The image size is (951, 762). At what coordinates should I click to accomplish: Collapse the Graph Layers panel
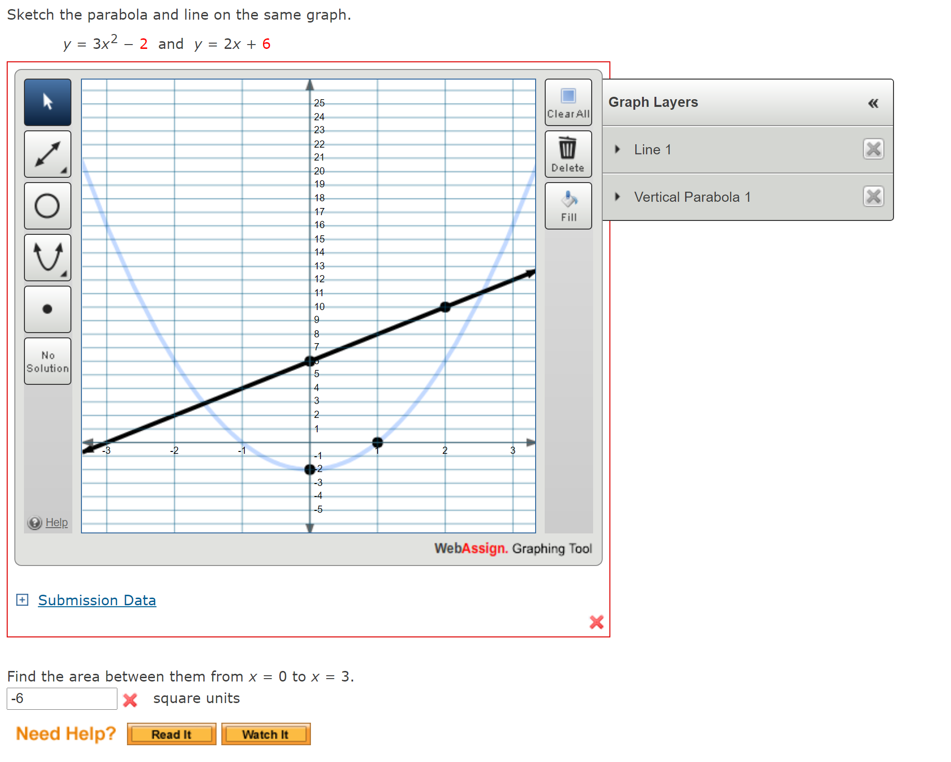click(873, 103)
